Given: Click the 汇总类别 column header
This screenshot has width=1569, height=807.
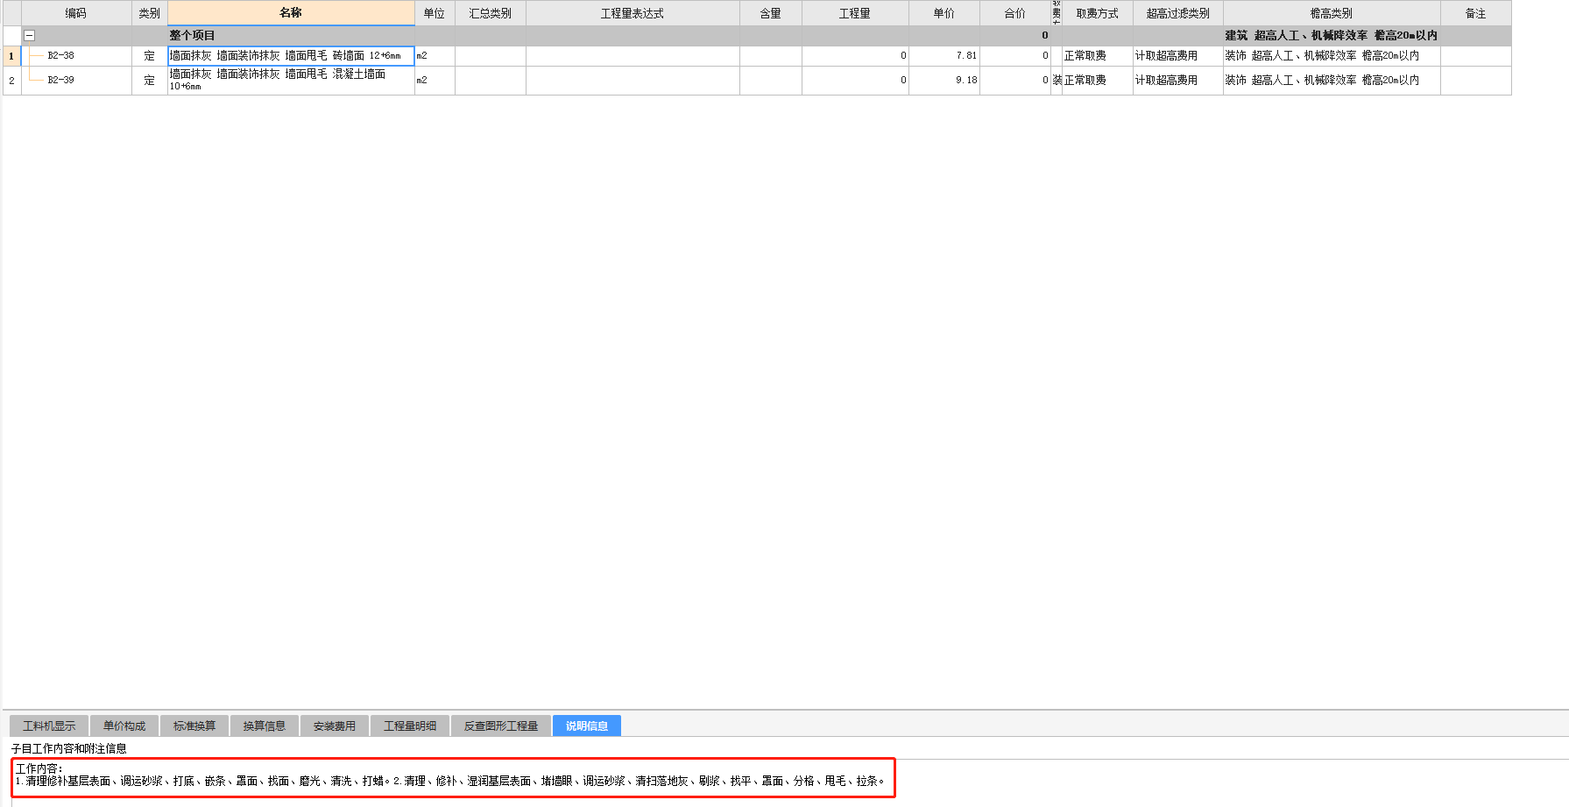Looking at the screenshot, I should (x=491, y=13).
